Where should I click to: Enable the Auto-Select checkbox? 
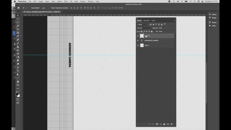pos(30,8)
